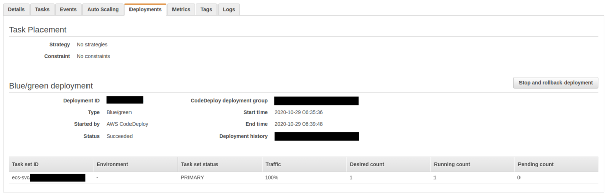Click the Blue/green type value
The image size is (607, 196).
[x=119, y=112]
